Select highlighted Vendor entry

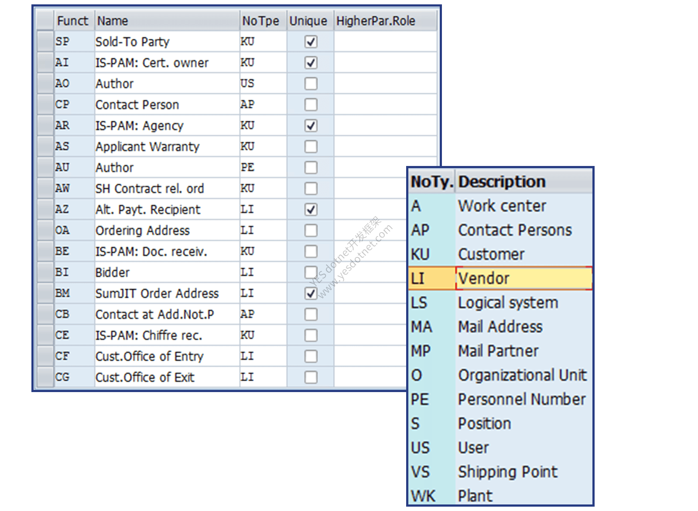[501, 278]
